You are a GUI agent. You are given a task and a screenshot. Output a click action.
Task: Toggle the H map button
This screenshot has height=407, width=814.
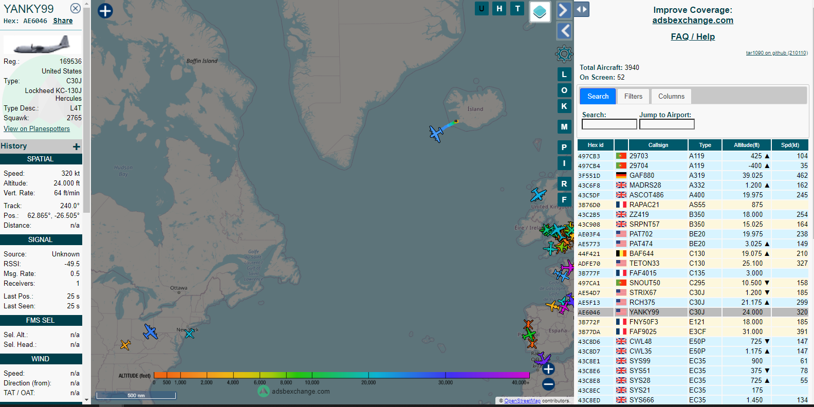pos(499,8)
